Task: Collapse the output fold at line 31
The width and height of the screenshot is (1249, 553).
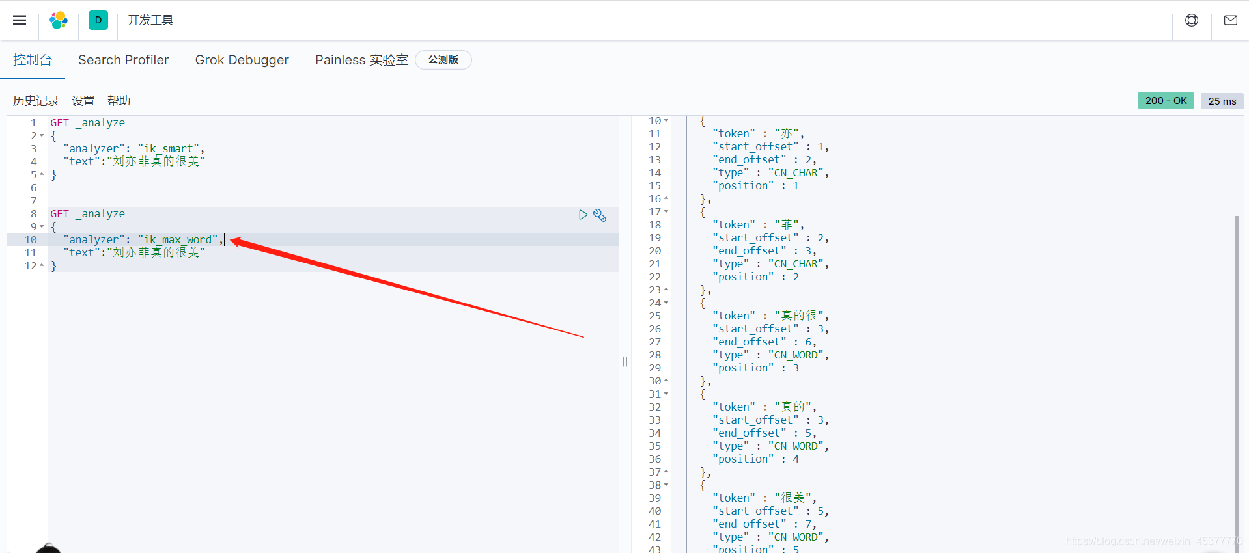Action: click(666, 394)
